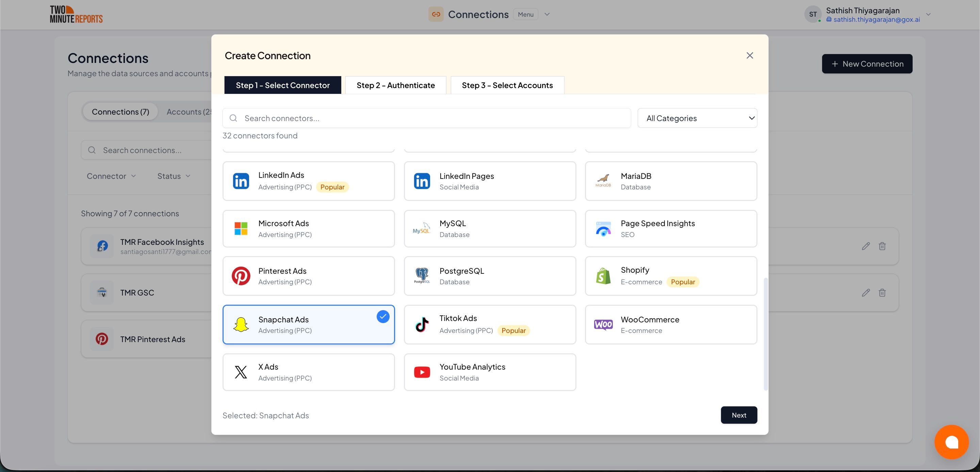Delete TMR GSC connection trash icon
This screenshot has width=980, height=472.
[882, 292]
